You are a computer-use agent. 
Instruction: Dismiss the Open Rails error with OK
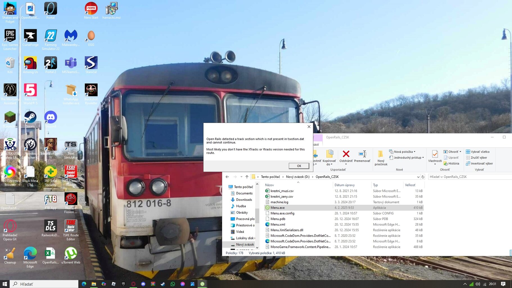[299, 166]
